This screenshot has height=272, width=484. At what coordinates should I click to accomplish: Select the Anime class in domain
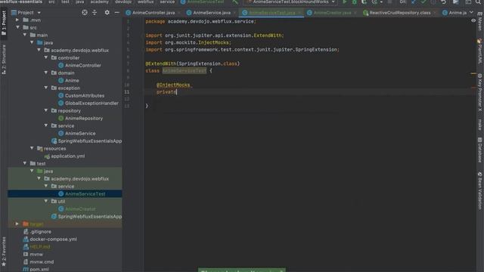(72, 81)
